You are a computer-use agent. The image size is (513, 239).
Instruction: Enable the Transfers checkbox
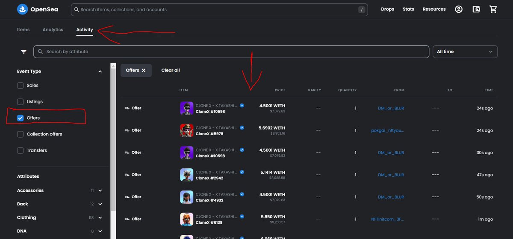tap(20, 150)
